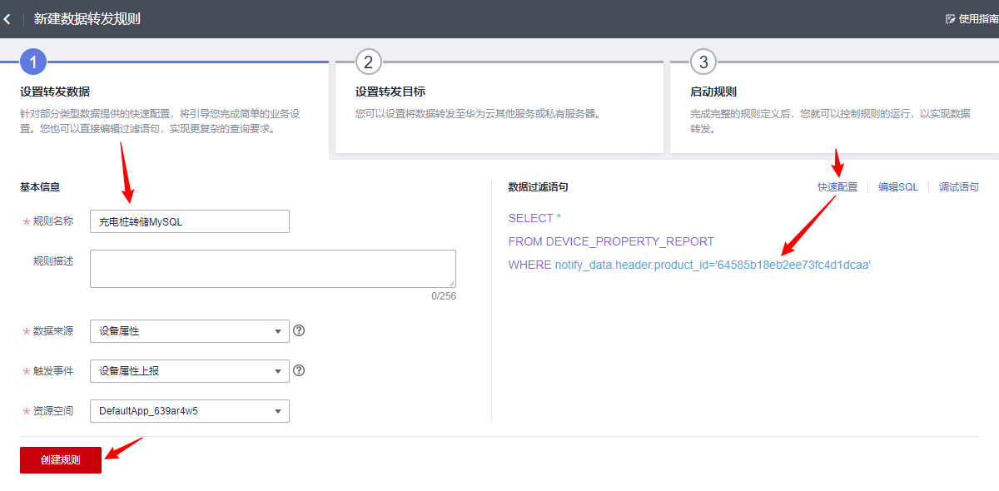The image size is (999, 491).
Task: Click inside the 规则描述 text area
Action: 272,268
